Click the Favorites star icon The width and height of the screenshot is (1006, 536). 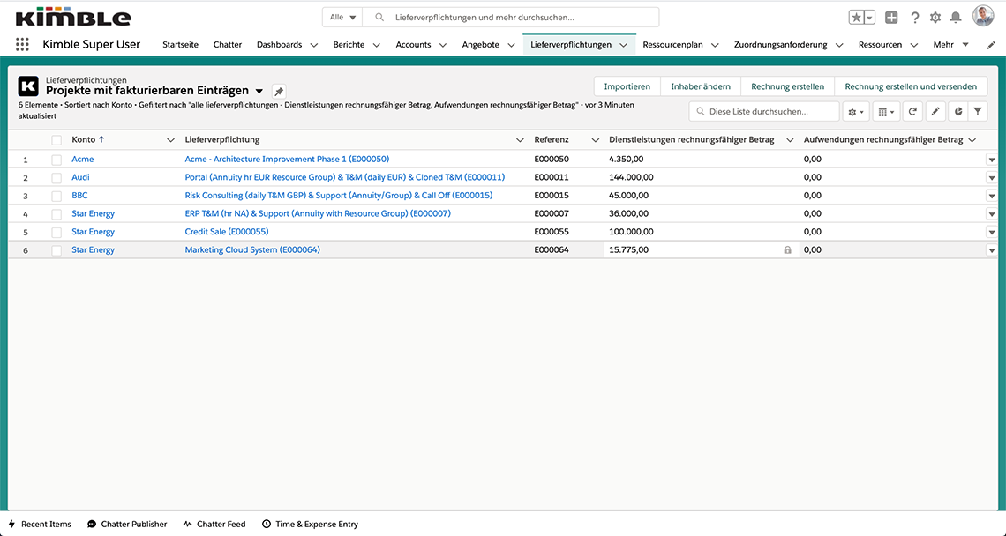pos(856,18)
